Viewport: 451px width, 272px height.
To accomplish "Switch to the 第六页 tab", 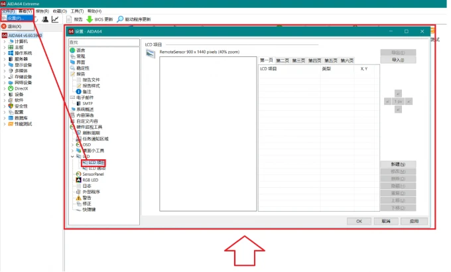I will [347, 60].
